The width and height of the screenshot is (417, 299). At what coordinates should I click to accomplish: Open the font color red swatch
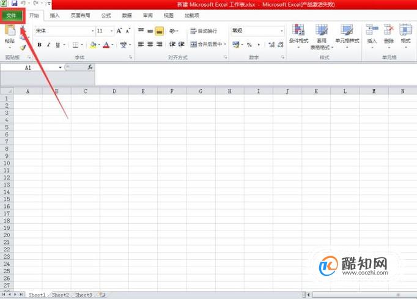click(106, 45)
